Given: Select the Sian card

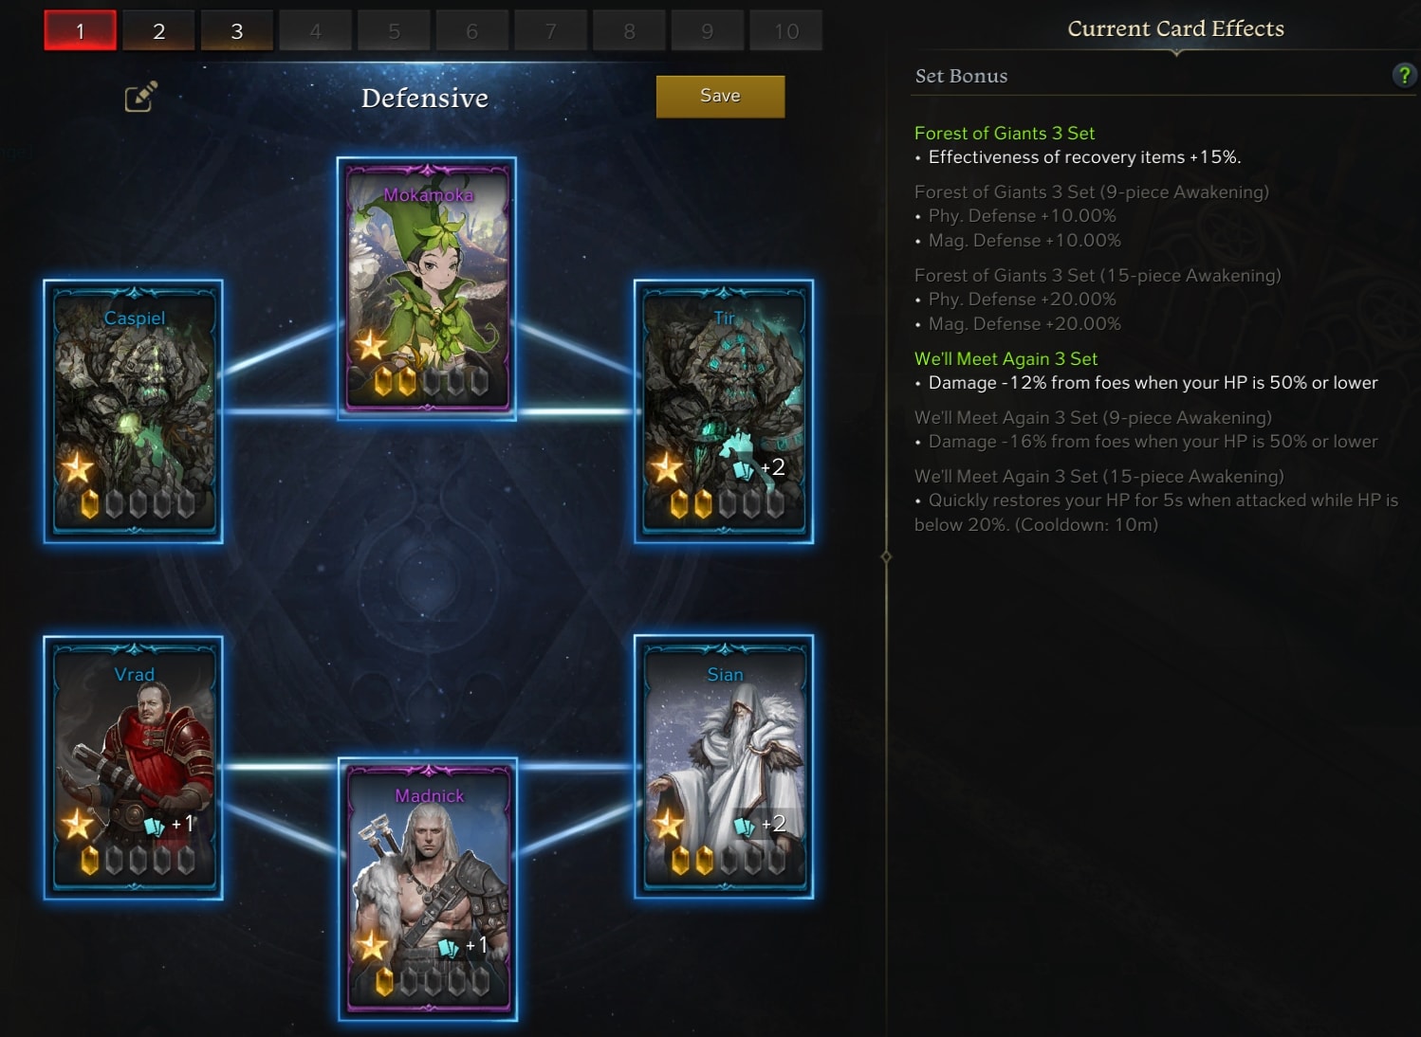Looking at the screenshot, I should (724, 767).
